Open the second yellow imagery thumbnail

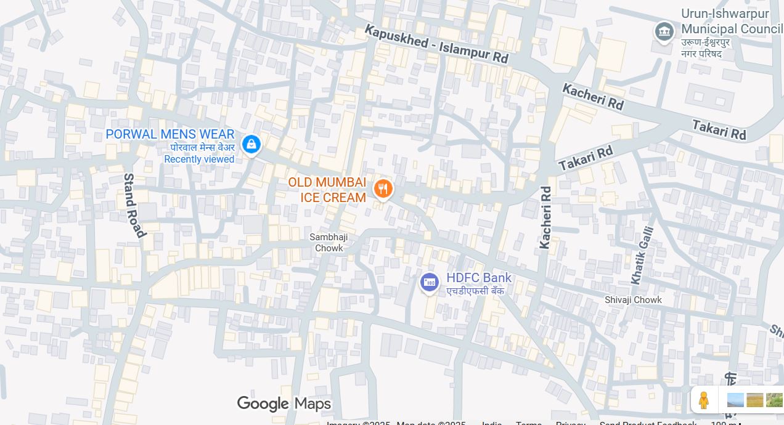pyautogui.click(x=754, y=400)
